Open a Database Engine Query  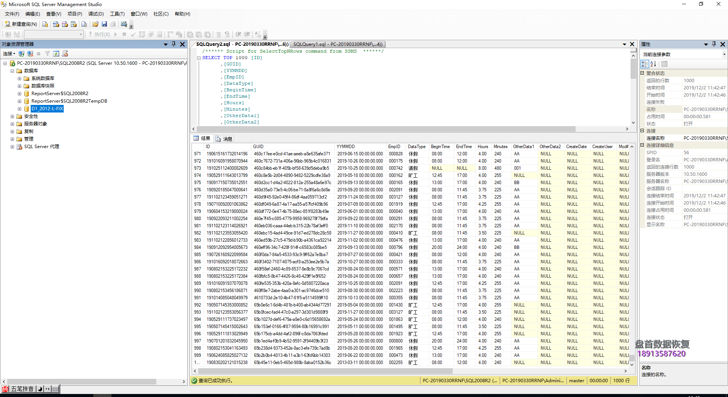coord(45,24)
